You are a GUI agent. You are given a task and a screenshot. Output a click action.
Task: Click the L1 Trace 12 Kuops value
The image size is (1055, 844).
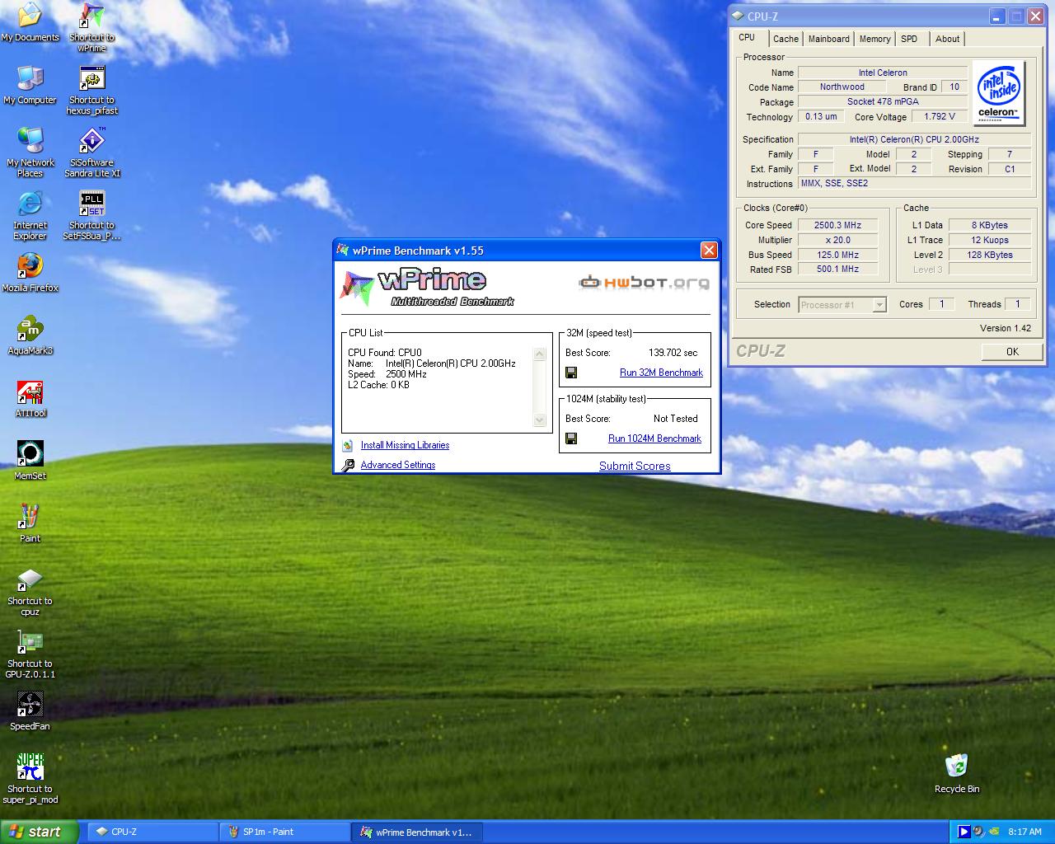[x=990, y=240]
